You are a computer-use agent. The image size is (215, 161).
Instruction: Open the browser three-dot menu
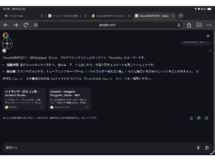pos(209,25)
